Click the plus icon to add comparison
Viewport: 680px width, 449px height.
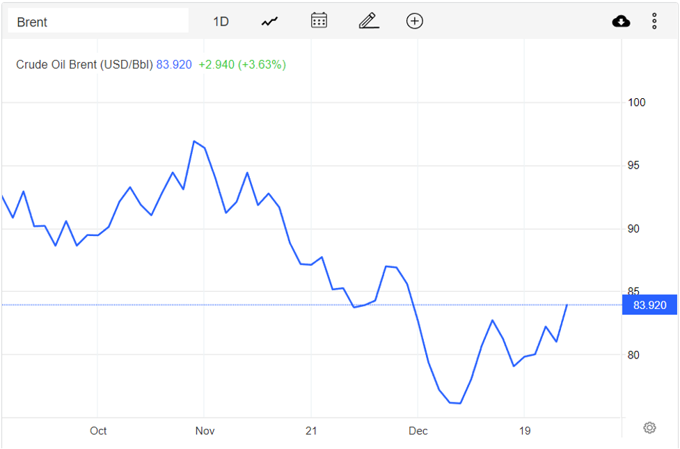(x=415, y=21)
